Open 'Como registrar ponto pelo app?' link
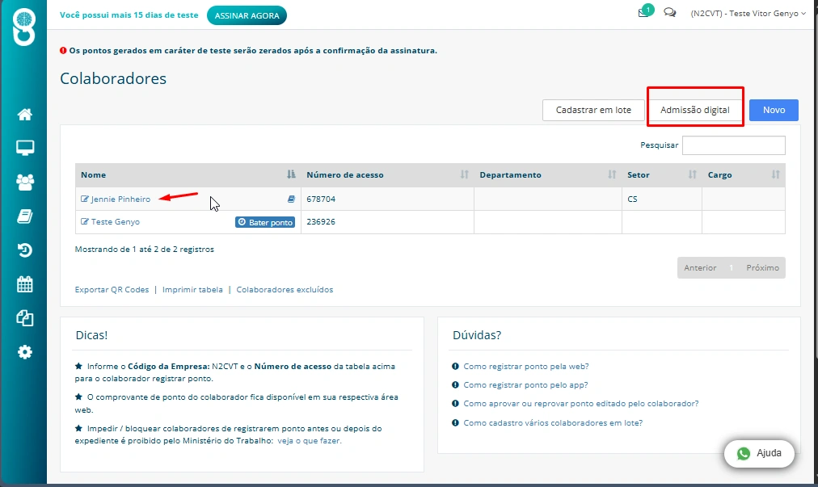The width and height of the screenshot is (818, 487). click(x=525, y=384)
